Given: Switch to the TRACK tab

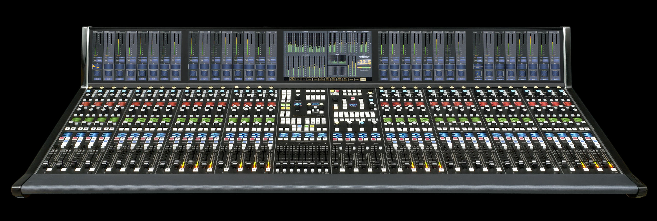Looking at the screenshot, I should 316,79.
